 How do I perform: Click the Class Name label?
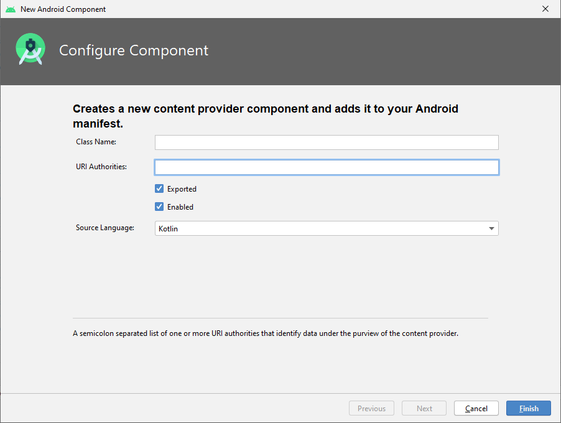click(95, 142)
